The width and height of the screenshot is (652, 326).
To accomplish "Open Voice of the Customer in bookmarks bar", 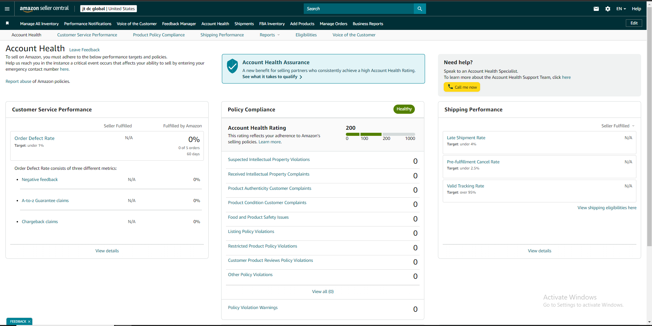I will pos(137,24).
